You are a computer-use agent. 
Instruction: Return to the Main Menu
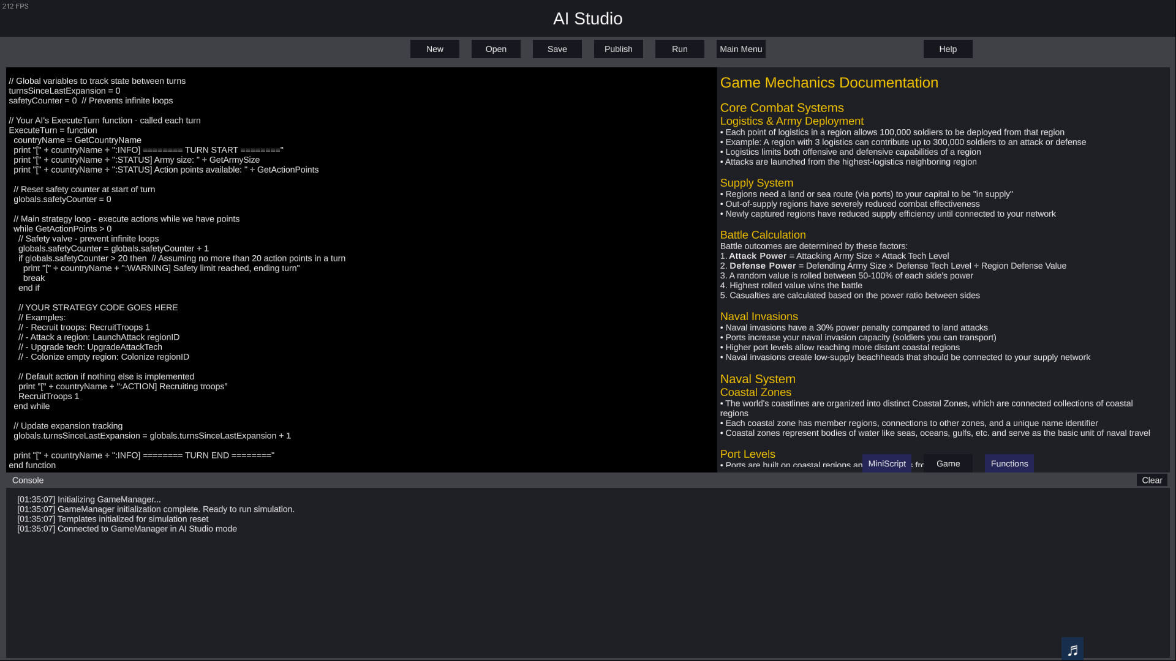[741, 49]
